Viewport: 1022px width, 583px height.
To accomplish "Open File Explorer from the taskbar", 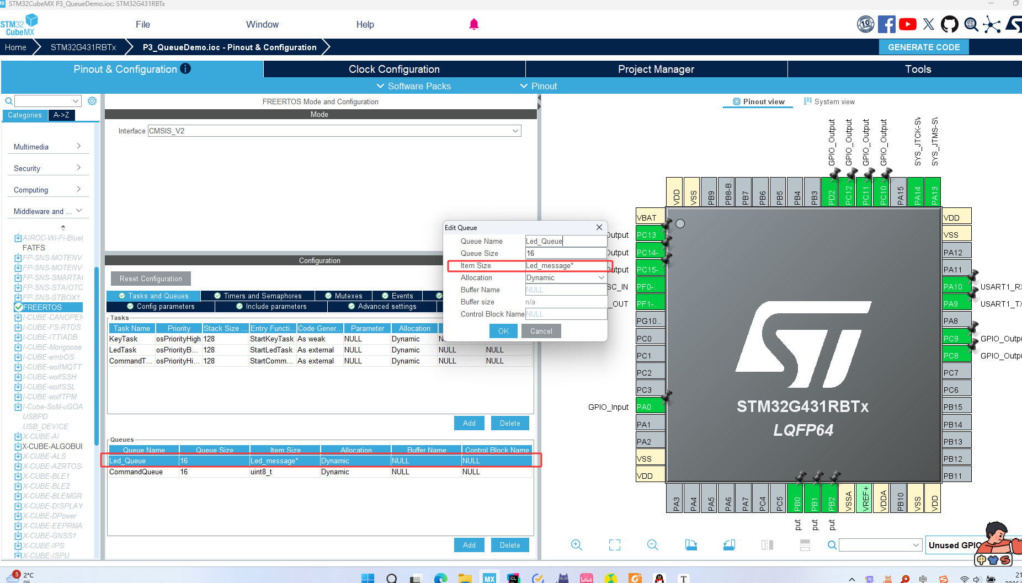I will 465,578.
